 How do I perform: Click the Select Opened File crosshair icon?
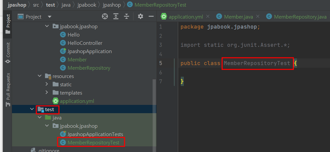(x=105, y=17)
